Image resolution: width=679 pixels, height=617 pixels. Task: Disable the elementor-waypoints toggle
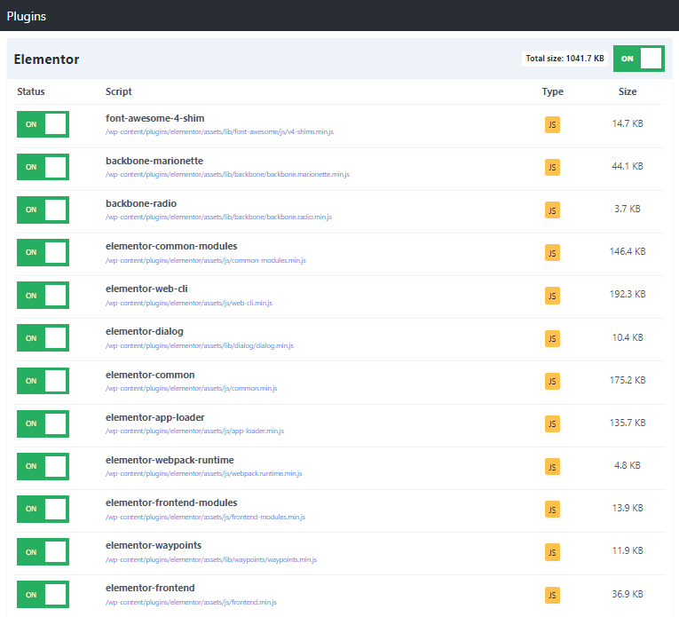point(43,551)
